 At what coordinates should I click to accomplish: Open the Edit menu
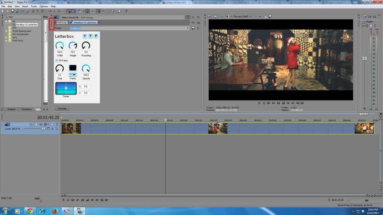[x=9, y=6]
